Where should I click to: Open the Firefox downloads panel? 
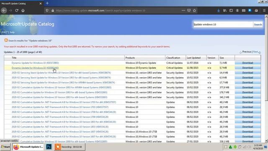coord(219,10)
